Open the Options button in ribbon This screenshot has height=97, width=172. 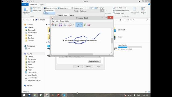pyautogui.click(x=143, y=11)
